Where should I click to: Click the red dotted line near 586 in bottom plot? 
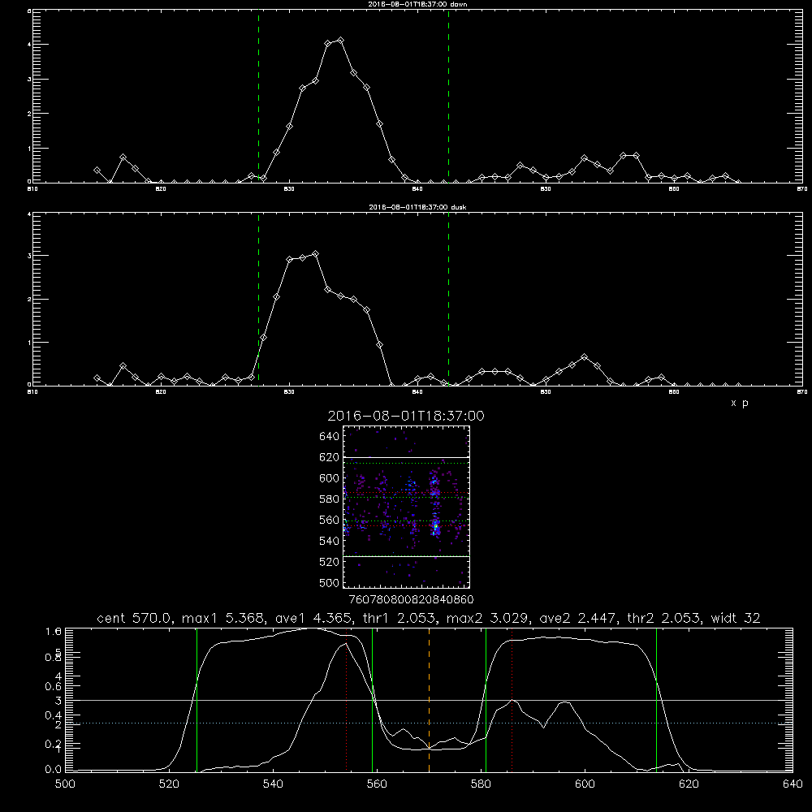(512, 700)
